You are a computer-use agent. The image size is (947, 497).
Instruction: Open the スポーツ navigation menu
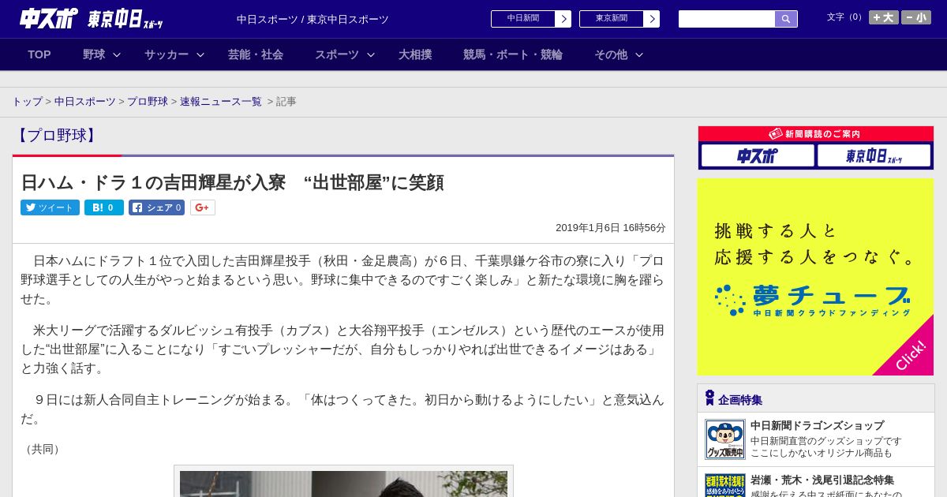coord(337,54)
